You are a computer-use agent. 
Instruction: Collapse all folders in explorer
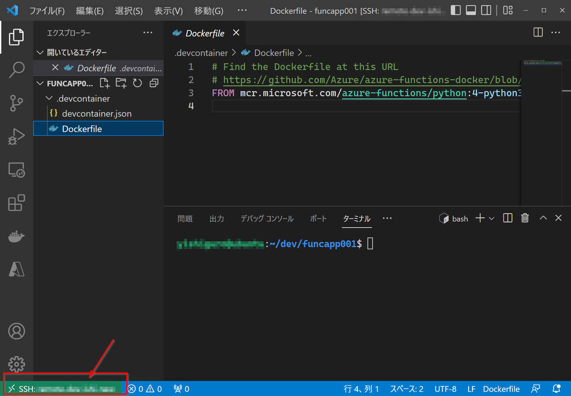coord(154,83)
